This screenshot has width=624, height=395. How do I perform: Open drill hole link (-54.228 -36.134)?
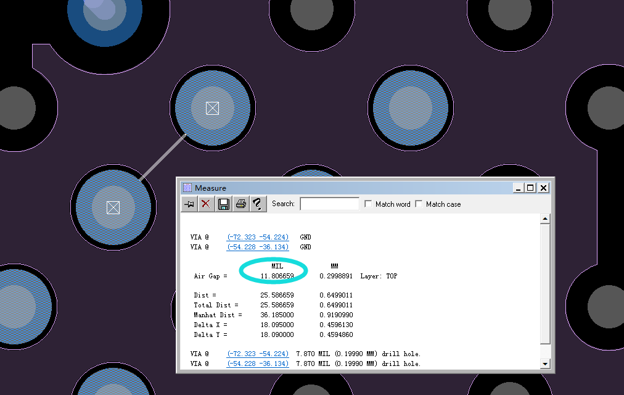coord(258,364)
